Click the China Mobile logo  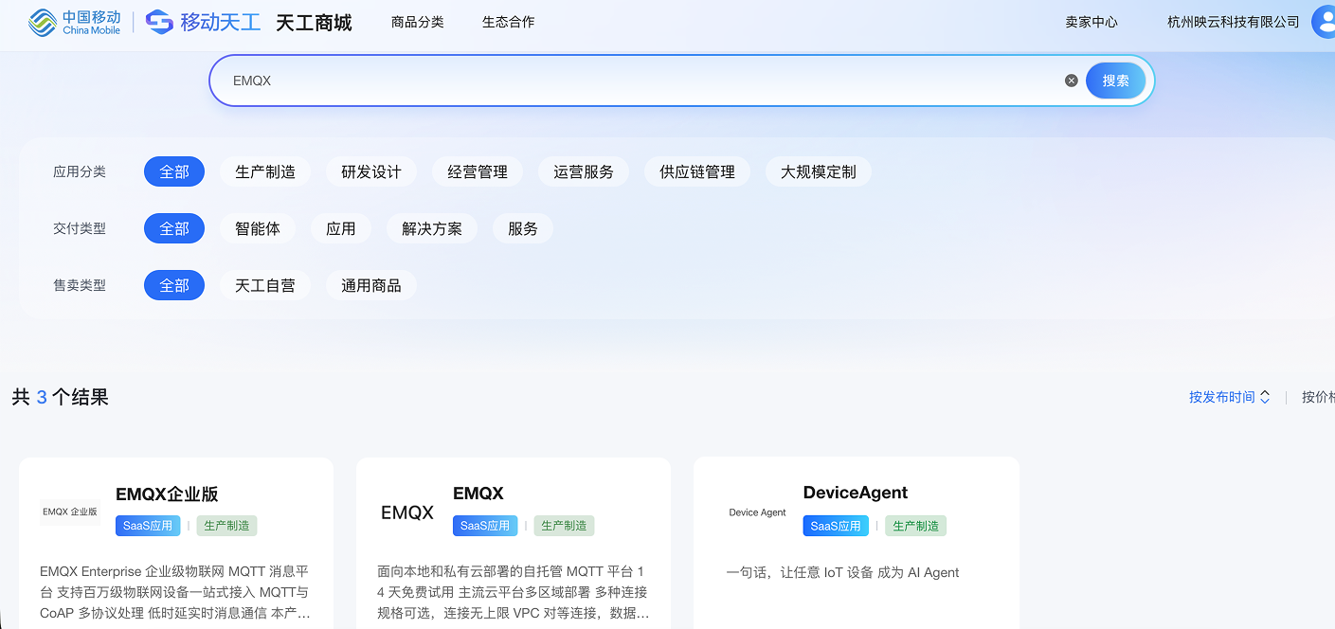(x=74, y=22)
